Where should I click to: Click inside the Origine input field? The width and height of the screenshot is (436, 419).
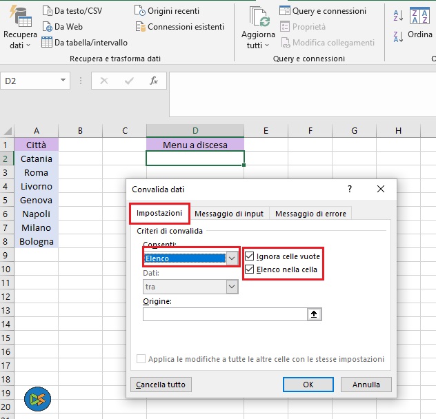[x=224, y=314]
